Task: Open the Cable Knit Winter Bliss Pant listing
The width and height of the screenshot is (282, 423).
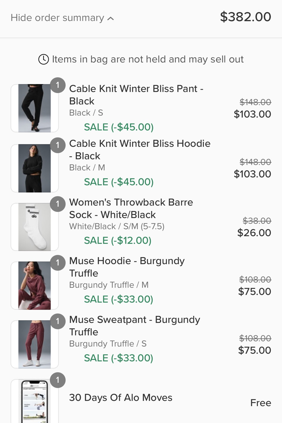Action: (x=136, y=95)
